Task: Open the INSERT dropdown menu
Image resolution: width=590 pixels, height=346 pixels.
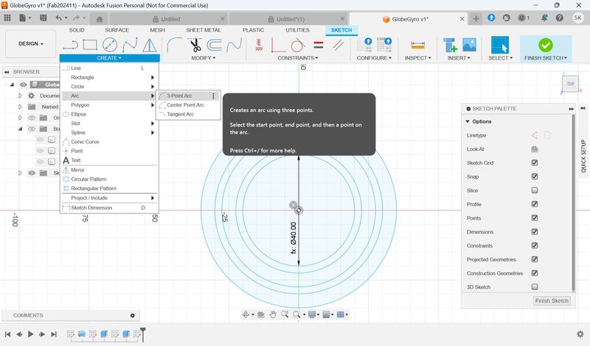Action: [459, 58]
